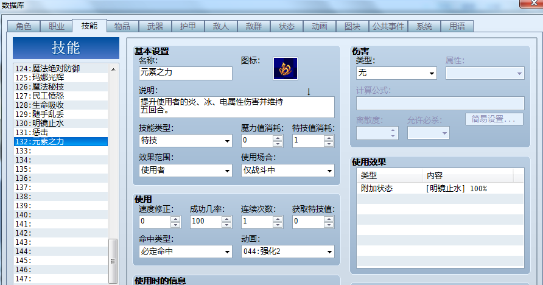Select empty skill slot 147
Image resolution: width=543 pixels, height=285 pixels.
point(61,278)
